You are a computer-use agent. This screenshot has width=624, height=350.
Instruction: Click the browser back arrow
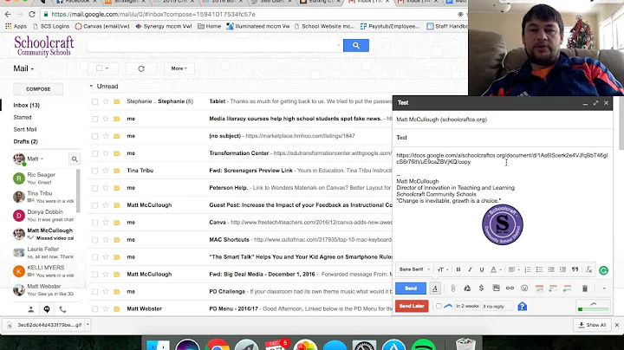[8, 15]
